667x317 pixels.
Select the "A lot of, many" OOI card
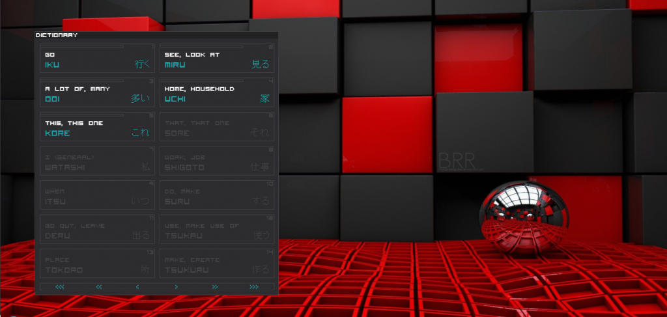point(97,93)
